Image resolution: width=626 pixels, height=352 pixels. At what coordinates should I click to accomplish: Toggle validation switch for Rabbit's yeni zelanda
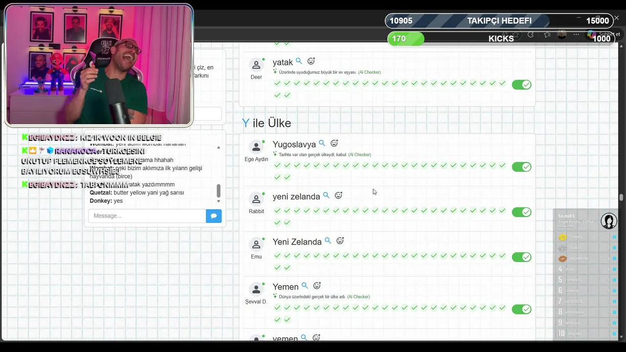[x=521, y=212]
